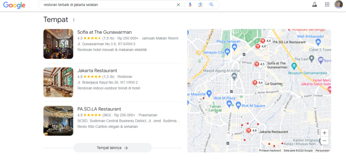
Task: Click the Plaza Senayan shopping marker
Action: click(x=234, y=47)
